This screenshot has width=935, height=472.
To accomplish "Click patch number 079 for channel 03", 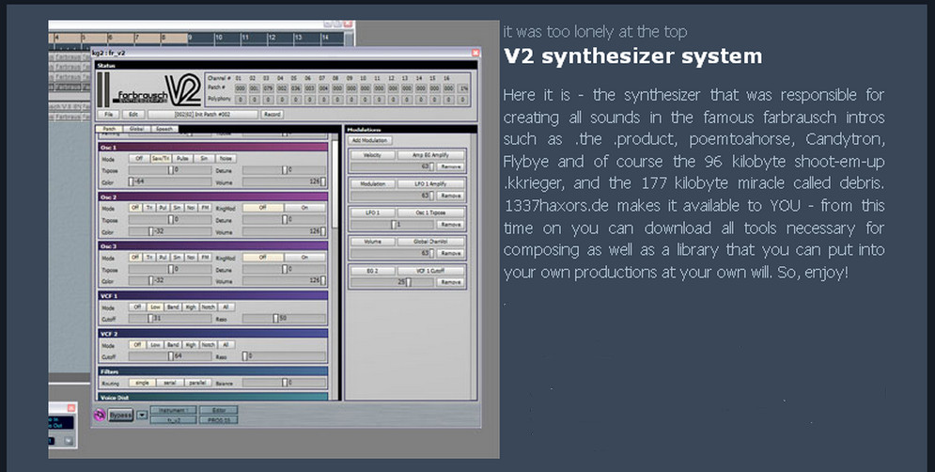I will click(x=268, y=88).
